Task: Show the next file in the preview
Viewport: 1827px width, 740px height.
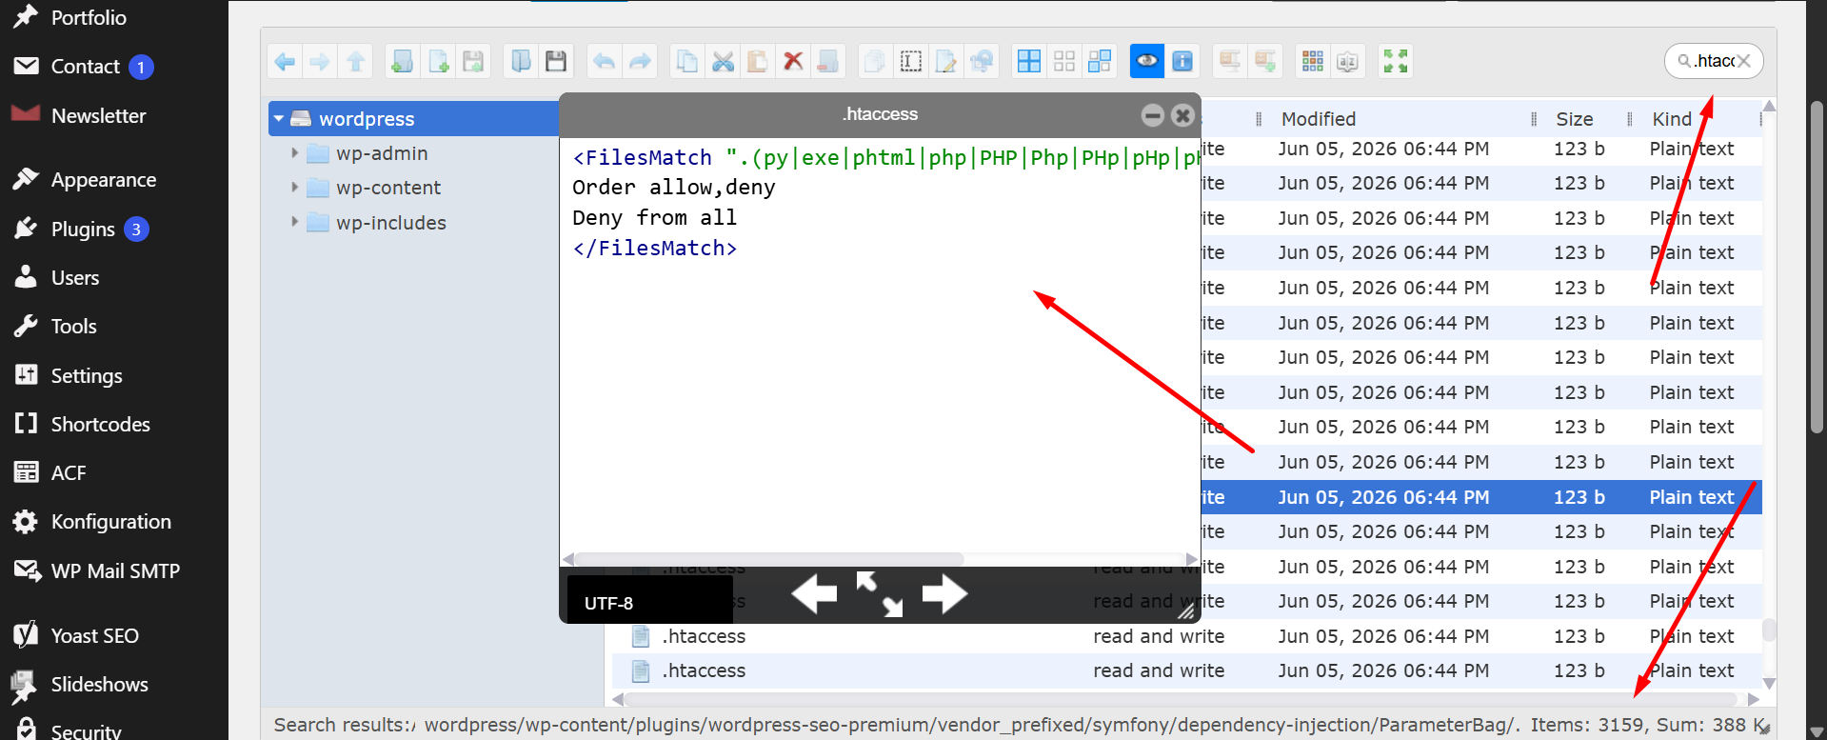Action: coord(944,594)
